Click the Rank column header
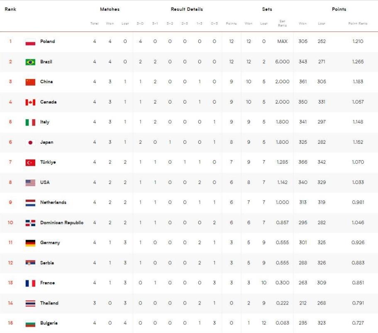 coord(10,9)
